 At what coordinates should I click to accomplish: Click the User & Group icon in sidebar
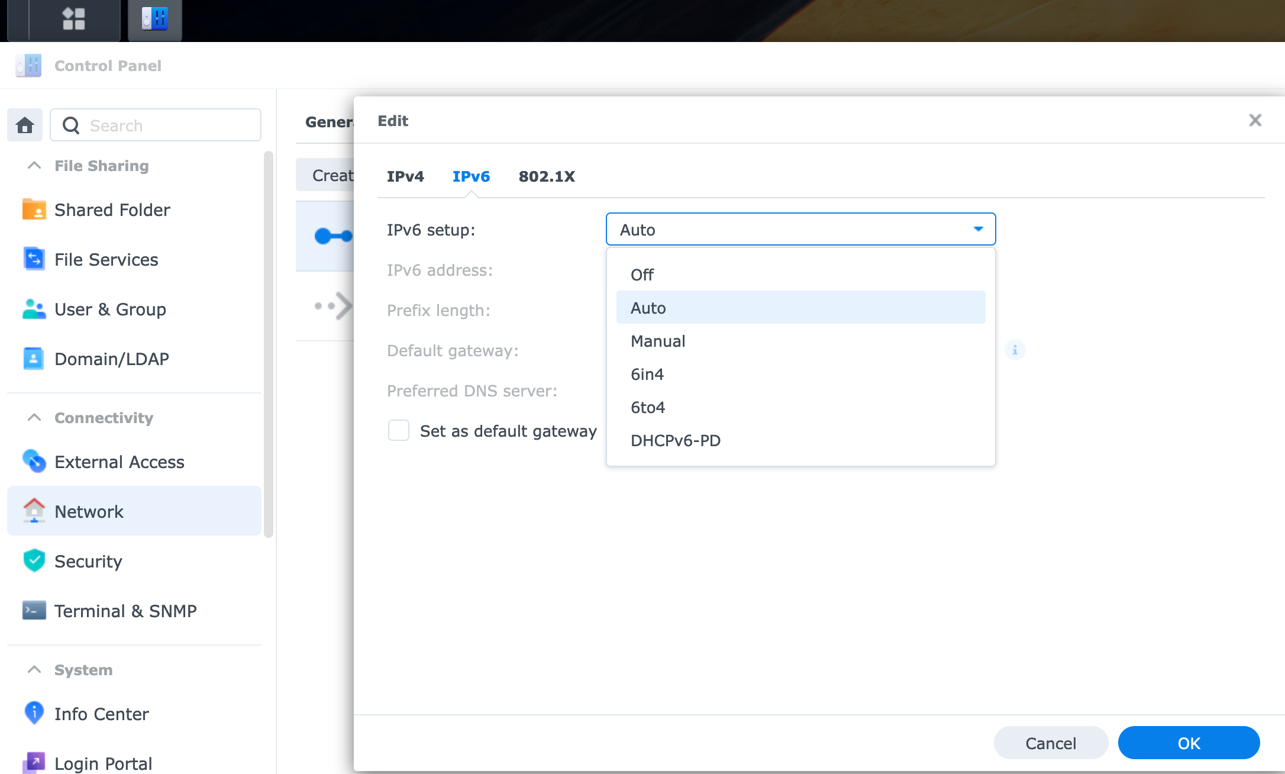coord(33,308)
